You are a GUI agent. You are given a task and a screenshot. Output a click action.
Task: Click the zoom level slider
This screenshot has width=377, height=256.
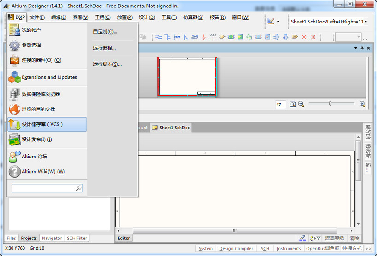pyautogui.click(x=331, y=104)
